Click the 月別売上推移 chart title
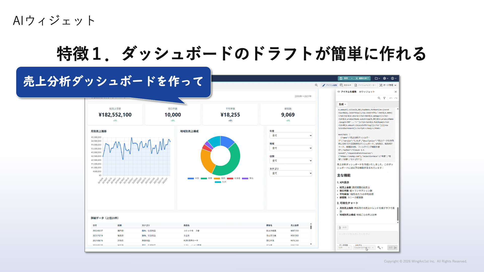This screenshot has height=272, width=484. 99,131
